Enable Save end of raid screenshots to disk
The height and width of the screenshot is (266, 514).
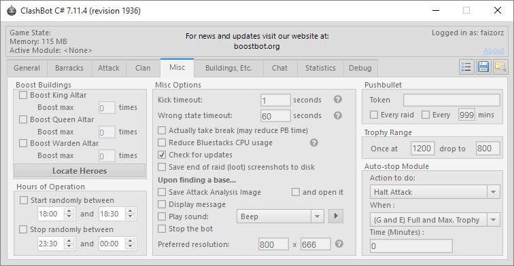(162, 167)
